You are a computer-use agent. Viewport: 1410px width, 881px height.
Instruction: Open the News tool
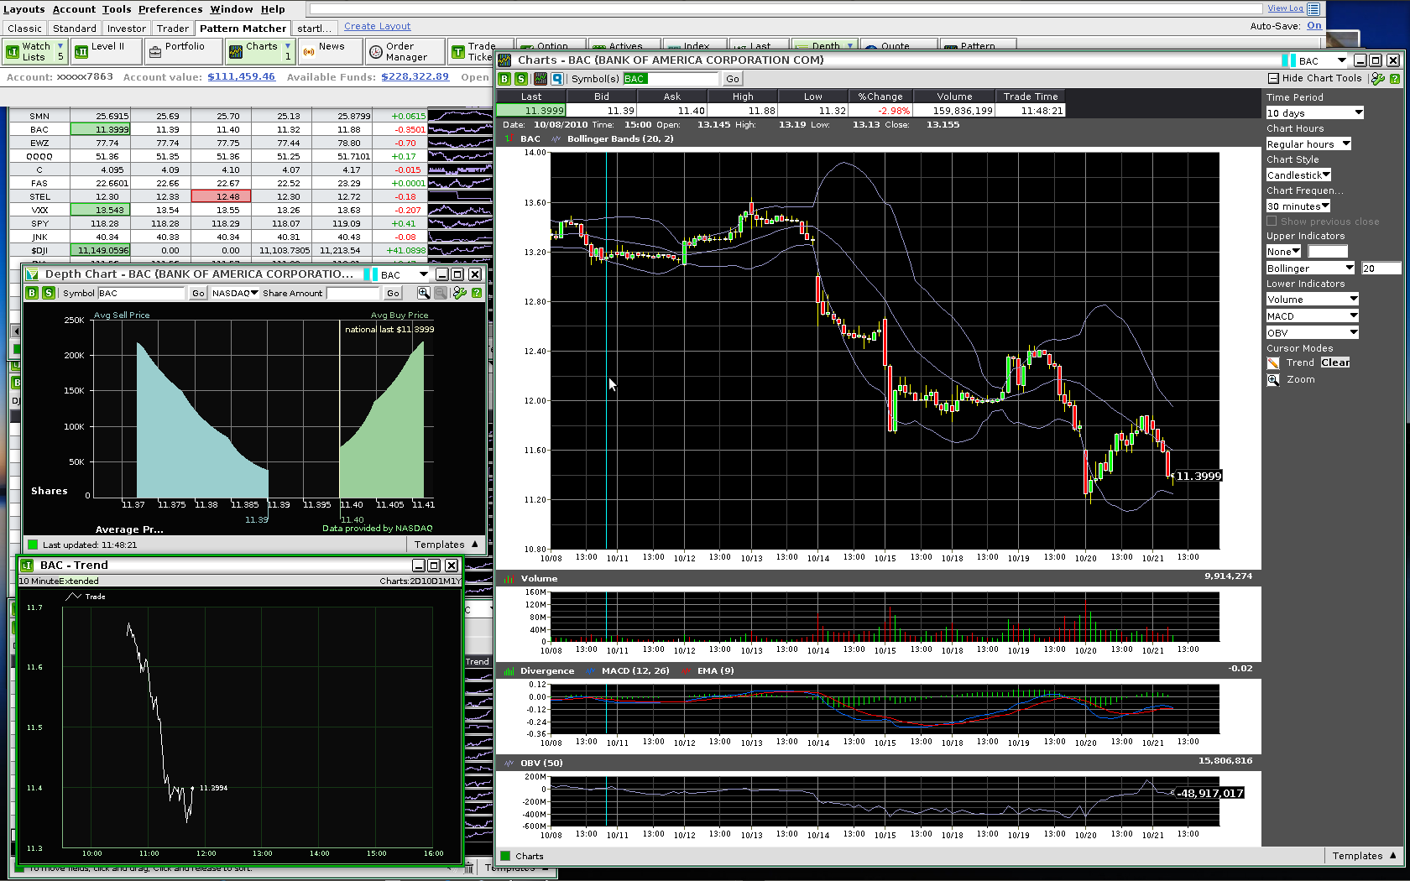pyautogui.click(x=330, y=52)
